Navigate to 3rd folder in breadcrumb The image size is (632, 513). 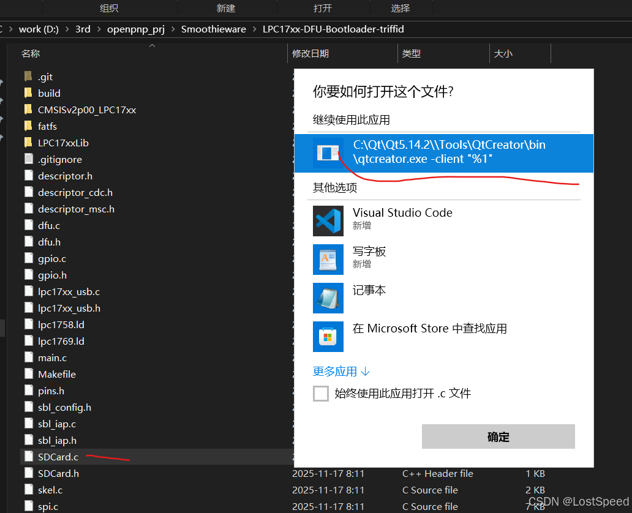(x=83, y=29)
